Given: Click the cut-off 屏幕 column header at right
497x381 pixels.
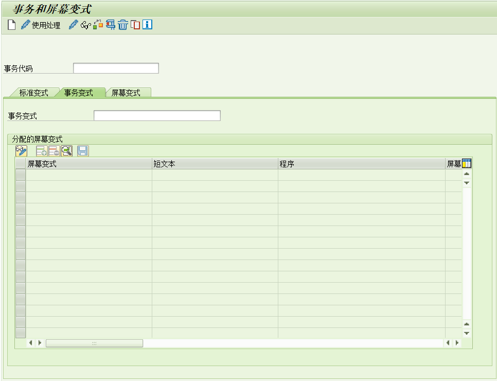Looking at the screenshot, I should (x=454, y=164).
